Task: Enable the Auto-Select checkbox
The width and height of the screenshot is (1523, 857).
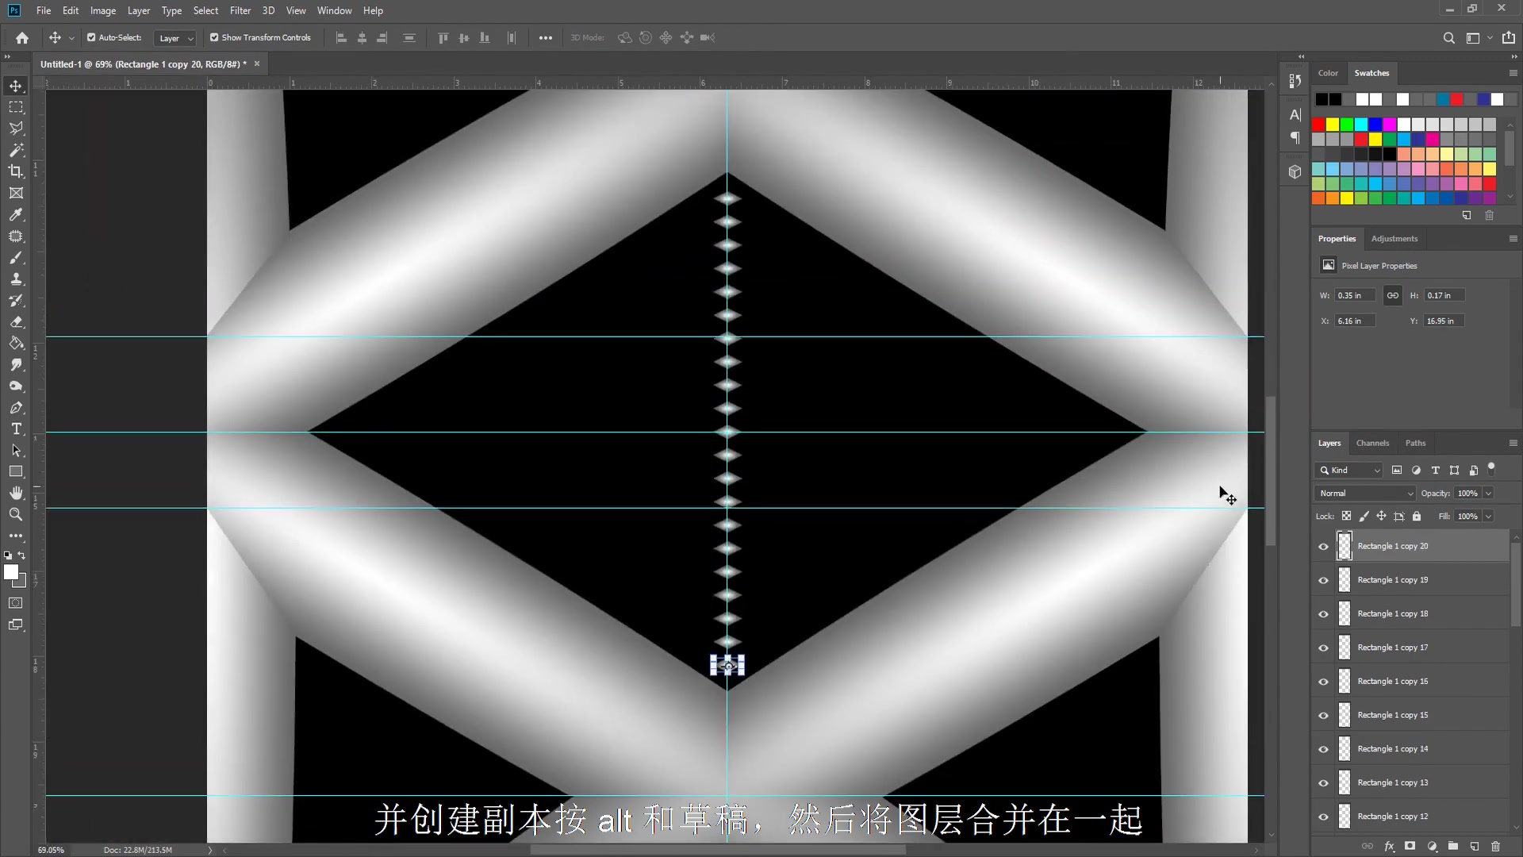Action: click(91, 37)
